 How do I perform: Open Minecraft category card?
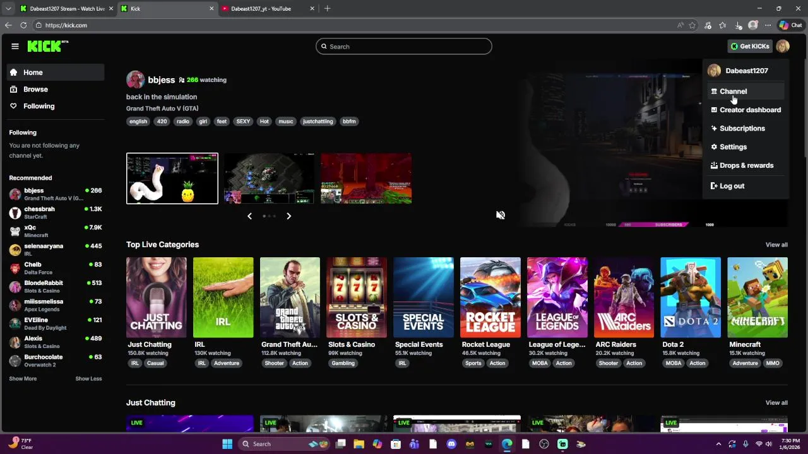[757, 298]
